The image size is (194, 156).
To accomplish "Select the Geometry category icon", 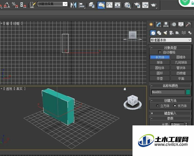I will click(153, 33).
